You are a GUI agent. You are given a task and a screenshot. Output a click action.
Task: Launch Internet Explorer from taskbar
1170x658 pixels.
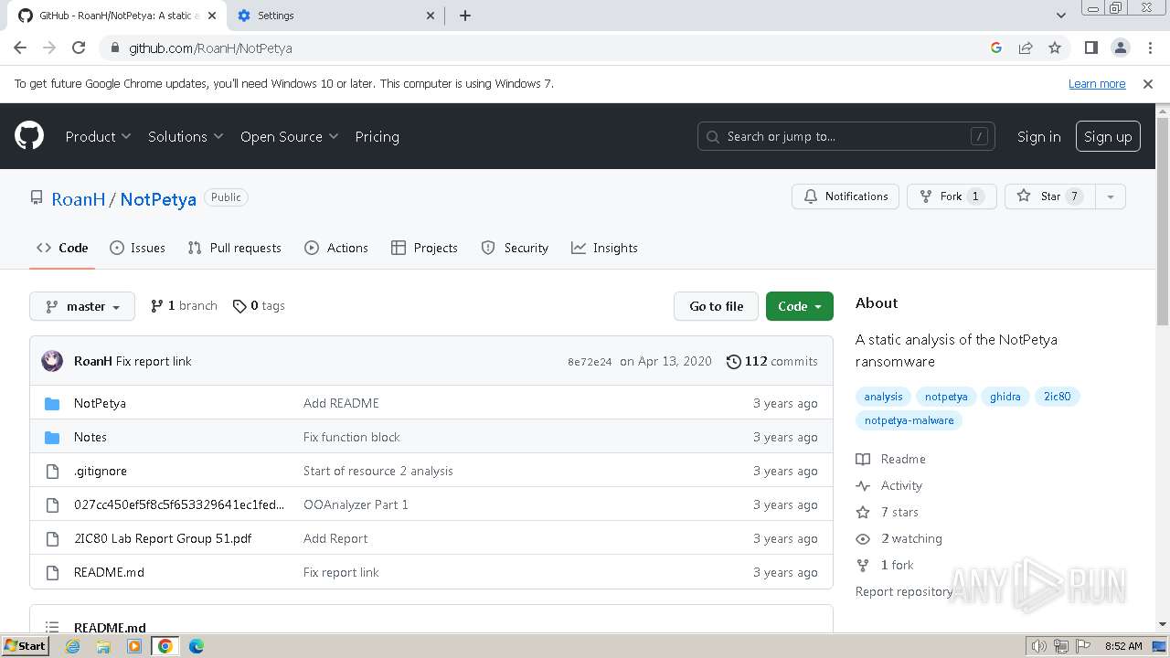pos(72,646)
